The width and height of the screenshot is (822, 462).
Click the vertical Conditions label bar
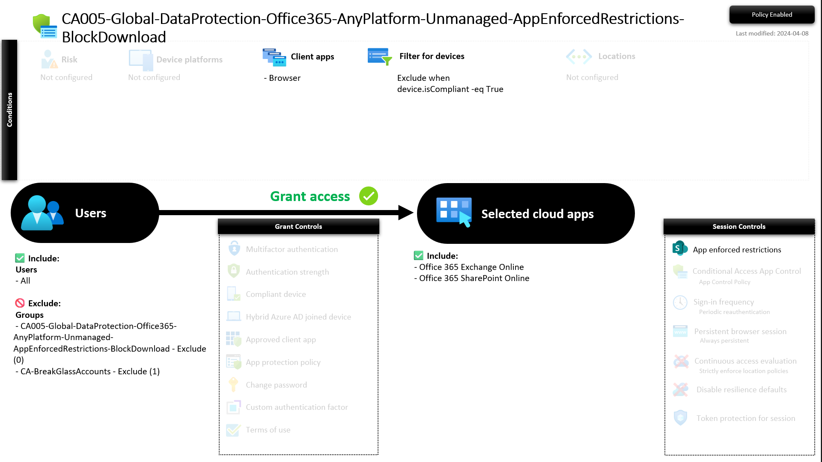9,110
